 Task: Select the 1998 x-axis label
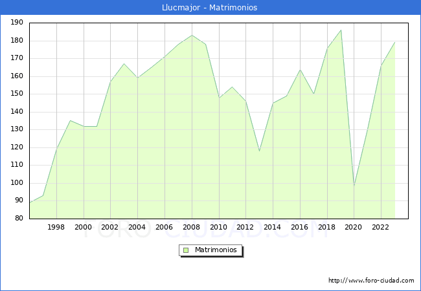[x=56, y=227]
